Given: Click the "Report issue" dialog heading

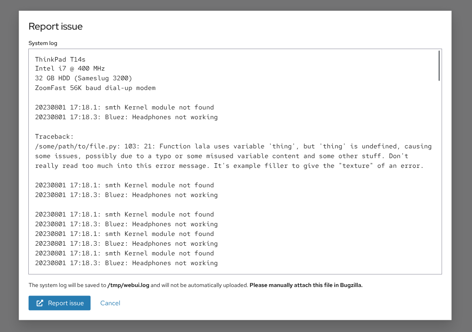Looking at the screenshot, I should (56, 27).
